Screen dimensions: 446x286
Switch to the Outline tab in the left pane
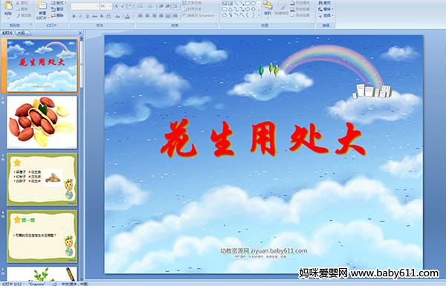(x=22, y=33)
